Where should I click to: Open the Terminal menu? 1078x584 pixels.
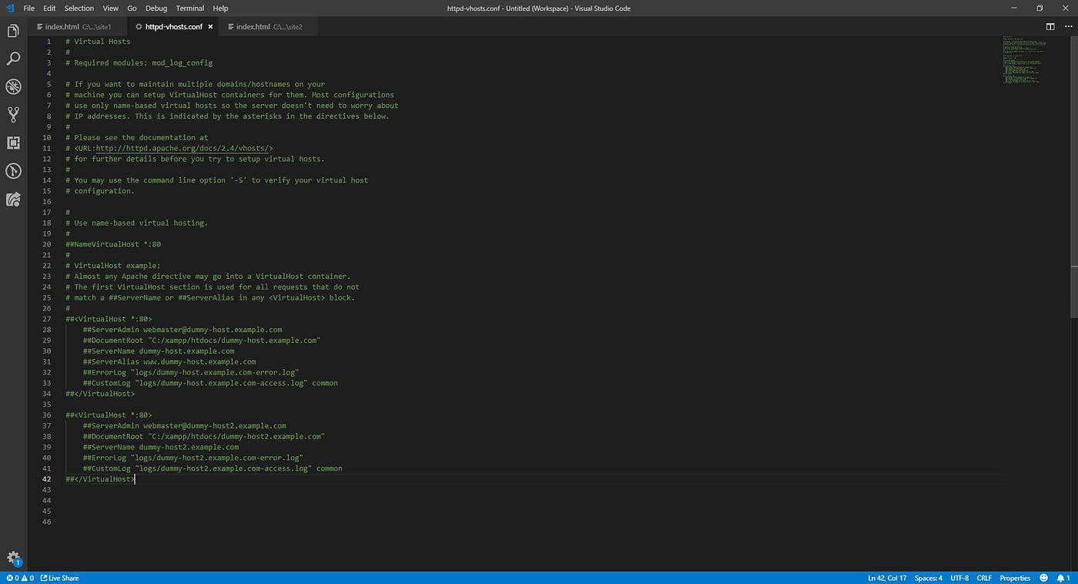pyautogui.click(x=189, y=8)
